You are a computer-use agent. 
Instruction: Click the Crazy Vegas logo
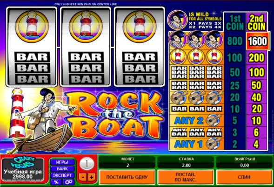pyautogui.click(x=23, y=162)
